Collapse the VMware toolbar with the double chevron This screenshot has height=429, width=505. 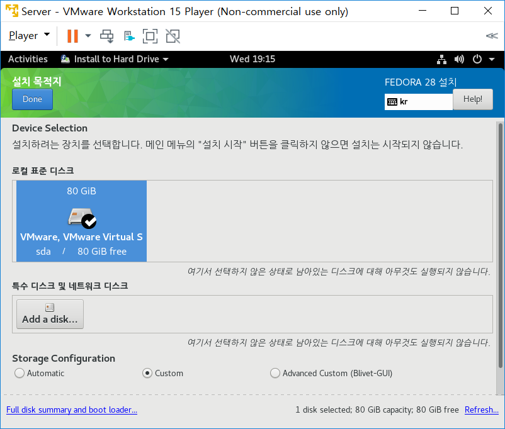(492, 36)
